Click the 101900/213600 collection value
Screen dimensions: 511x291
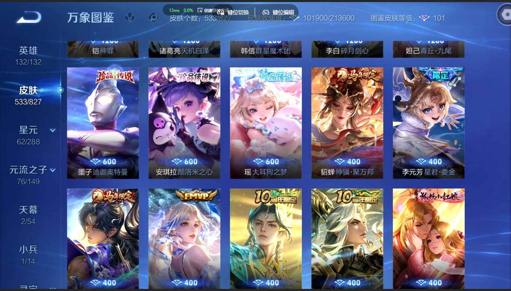[329, 18]
